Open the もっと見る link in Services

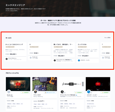(107, 38)
